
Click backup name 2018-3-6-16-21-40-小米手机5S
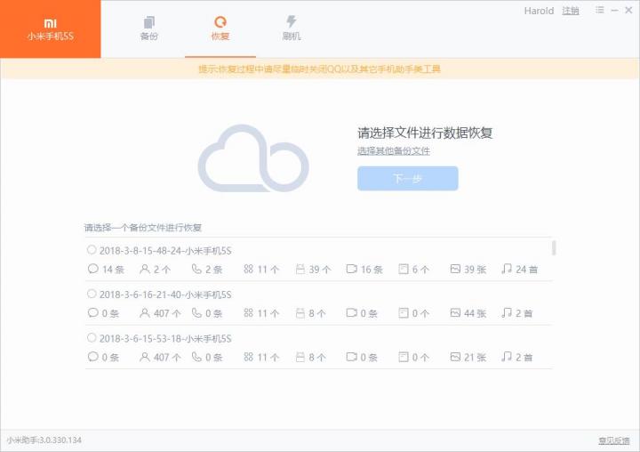pyautogui.click(x=165, y=295)
